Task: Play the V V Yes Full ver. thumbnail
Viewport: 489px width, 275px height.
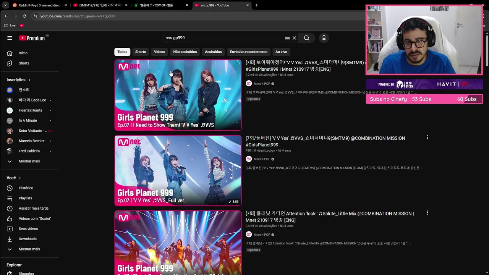Action: (x=178, y=170)
